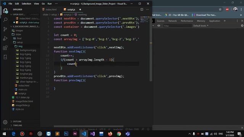Screen dimensions: 244x137
Task: Open the DevTools Application tab
Action: [215, 21]
